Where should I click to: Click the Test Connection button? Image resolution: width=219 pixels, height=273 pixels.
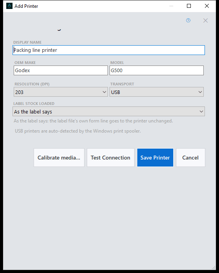click(x=111, y=158)
